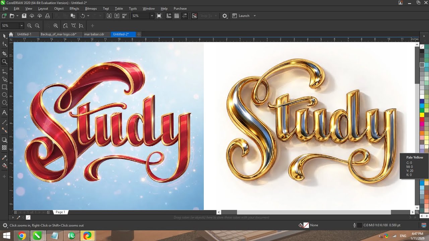Pick the yellow swatch in palette
Viewport: 429px width, 241px height.
coord(422,115)
